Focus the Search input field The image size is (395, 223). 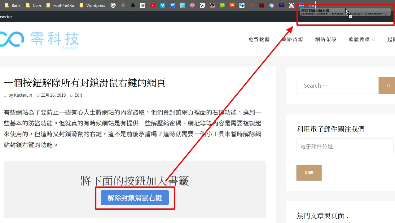(337, 85)
